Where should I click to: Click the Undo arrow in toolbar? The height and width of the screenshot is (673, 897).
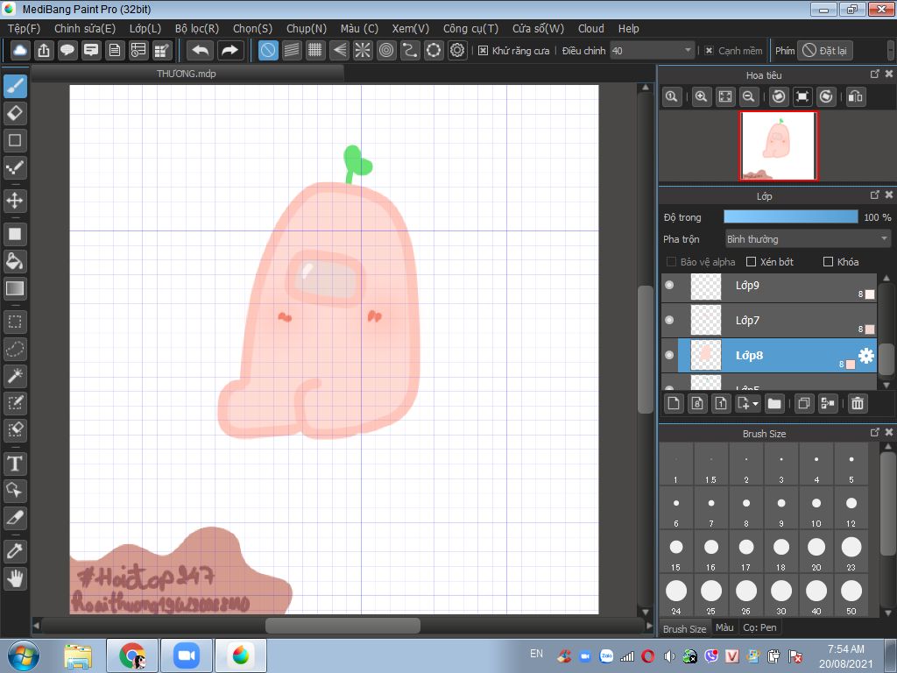[201, 51]
